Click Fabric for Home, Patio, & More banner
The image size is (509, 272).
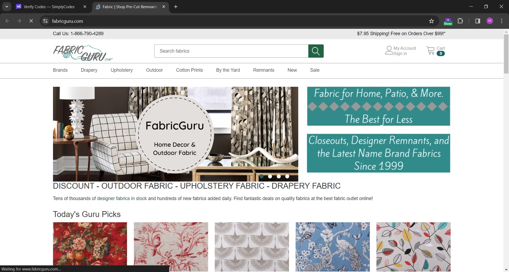point(378,106)
